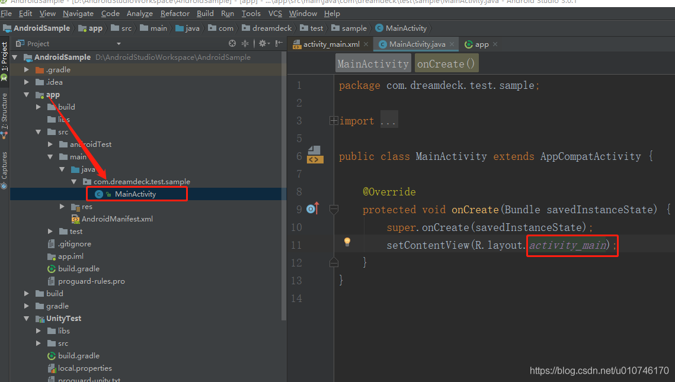Hide the Project panel with hide icon
Viewport: 675px width, 382px height.
pyautogui.click(x=279, y=43)
